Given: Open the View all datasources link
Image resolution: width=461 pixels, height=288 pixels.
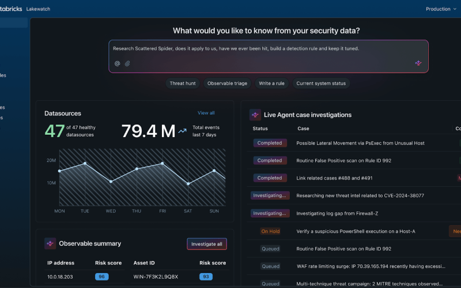Looking at the screenshot, I should 206,113.
